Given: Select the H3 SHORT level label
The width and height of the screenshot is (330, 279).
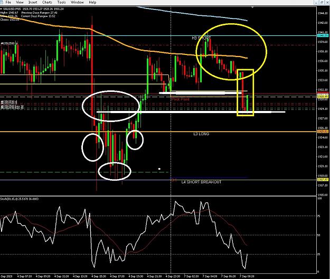Looking at the screenshot, I should click(x=201, y=38).
